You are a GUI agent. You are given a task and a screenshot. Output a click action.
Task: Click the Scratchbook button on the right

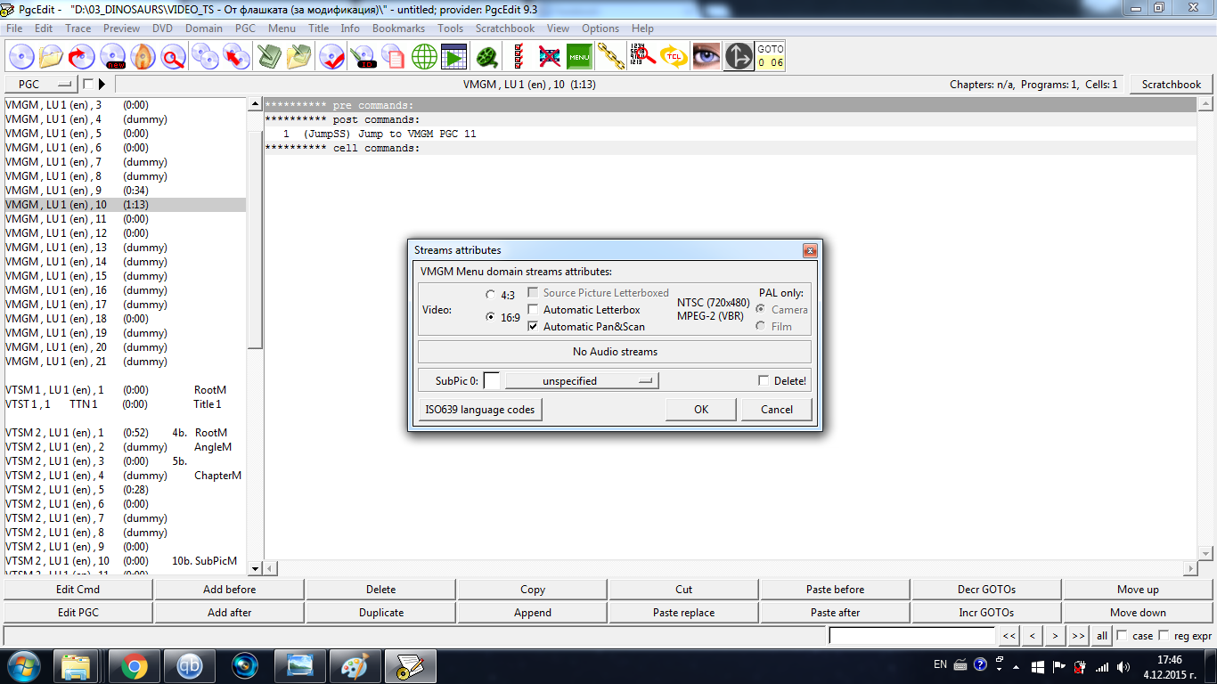click(x=1172, y=85)
